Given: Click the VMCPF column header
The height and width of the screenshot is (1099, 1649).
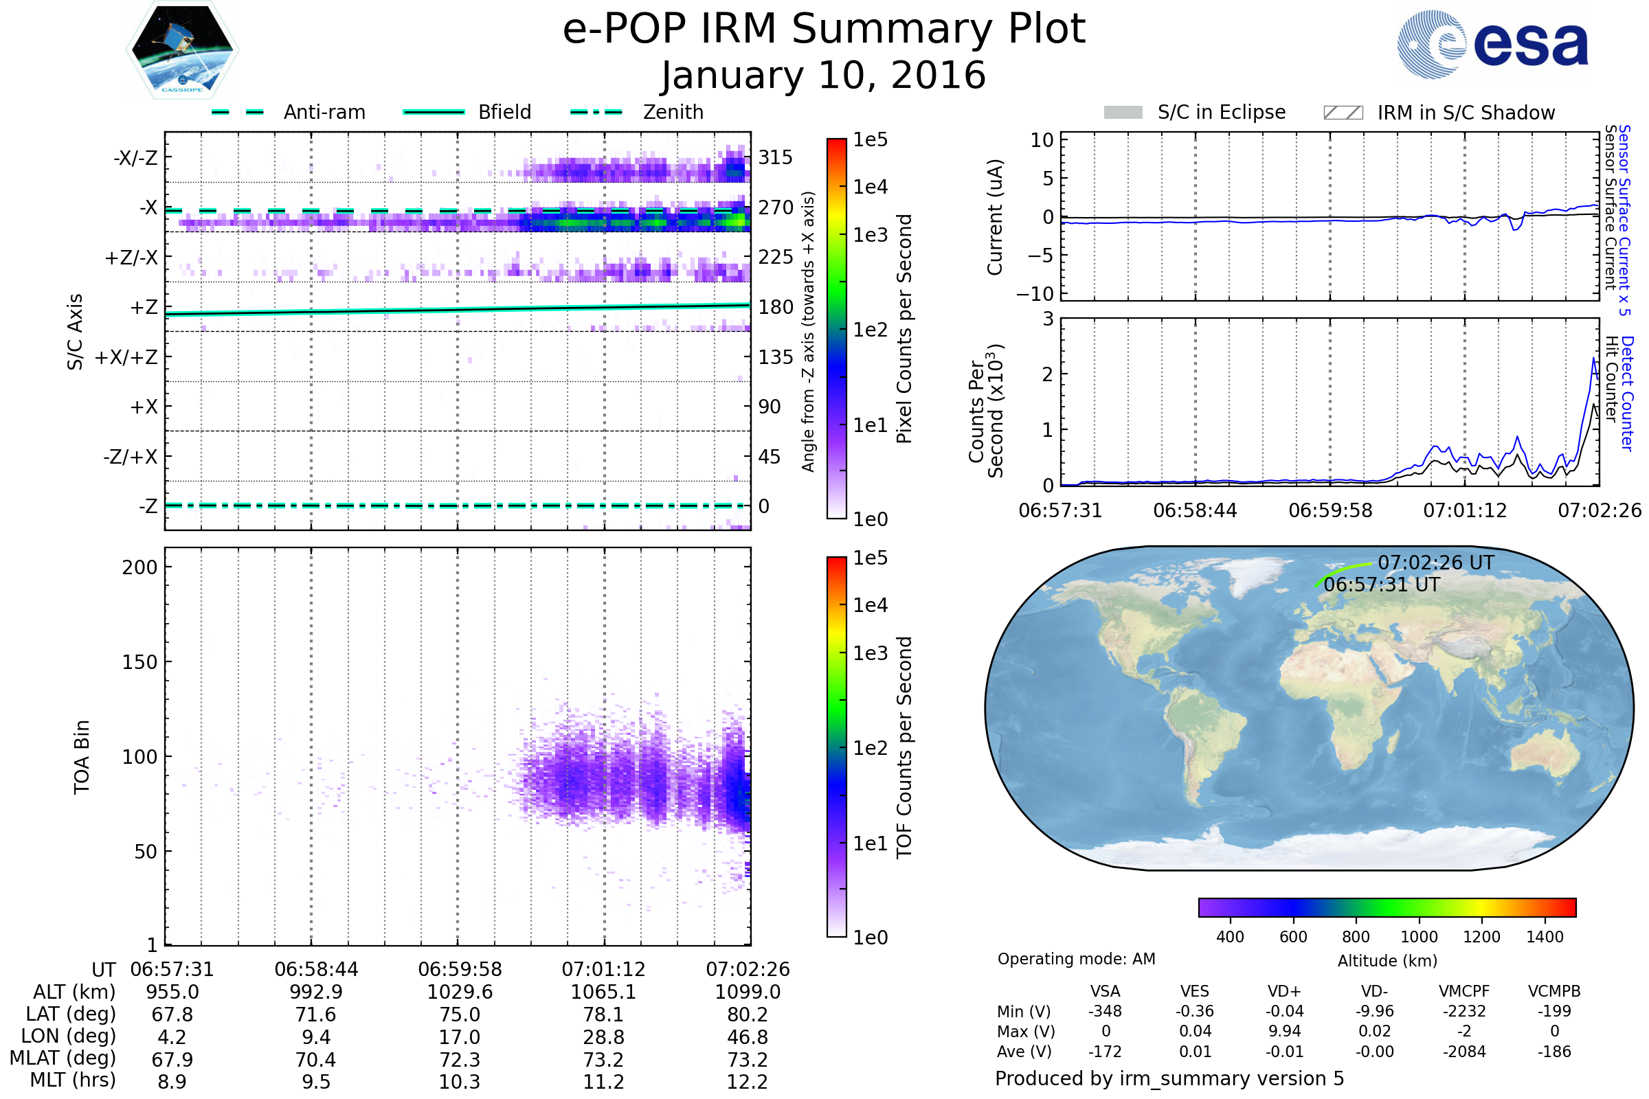Looking at the screenshot, I should click(x=1464, y=991).
